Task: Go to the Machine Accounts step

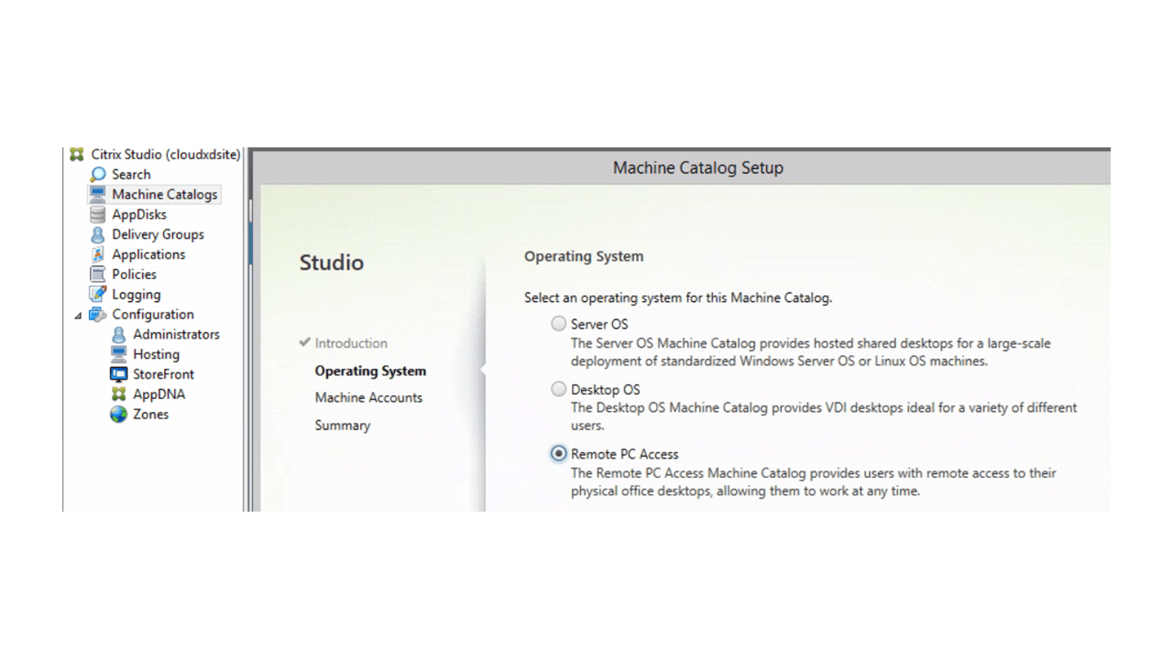Action: point(368,397)
